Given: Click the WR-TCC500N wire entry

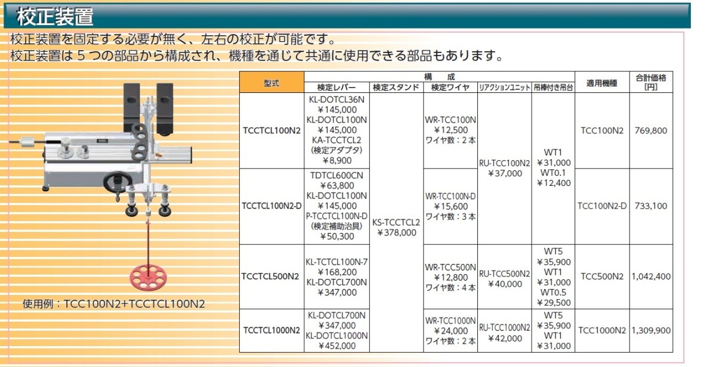Looking at the screenshot, I should (450, 266).
